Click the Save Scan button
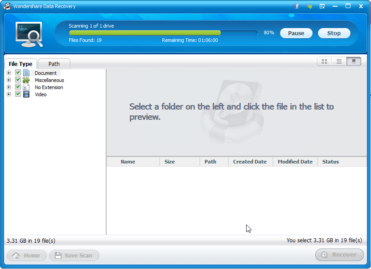The width and height of the screenshot is (371, 269). click(74, 255)
